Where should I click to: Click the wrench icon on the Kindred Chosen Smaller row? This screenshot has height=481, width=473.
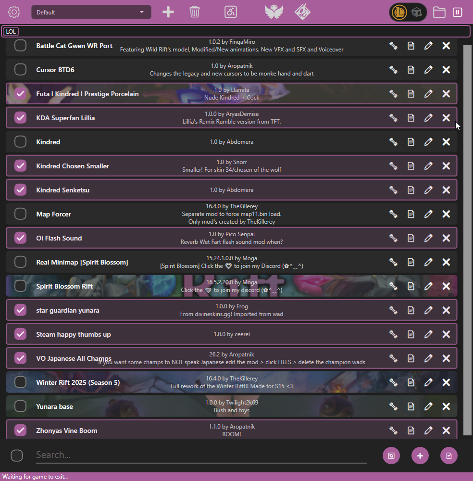(393, 166)
